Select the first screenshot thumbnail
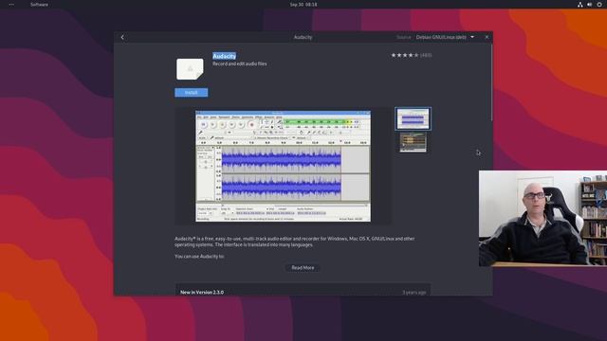The image size is (607, 341). [414, 118]
